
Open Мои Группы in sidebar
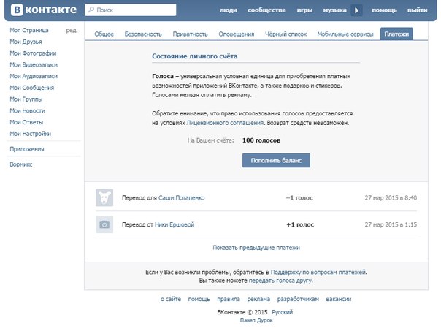pos(26,99)
